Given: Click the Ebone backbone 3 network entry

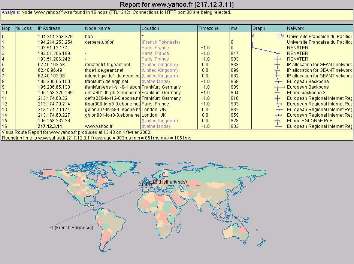Looking at the screenshot, I should [306, 93].
